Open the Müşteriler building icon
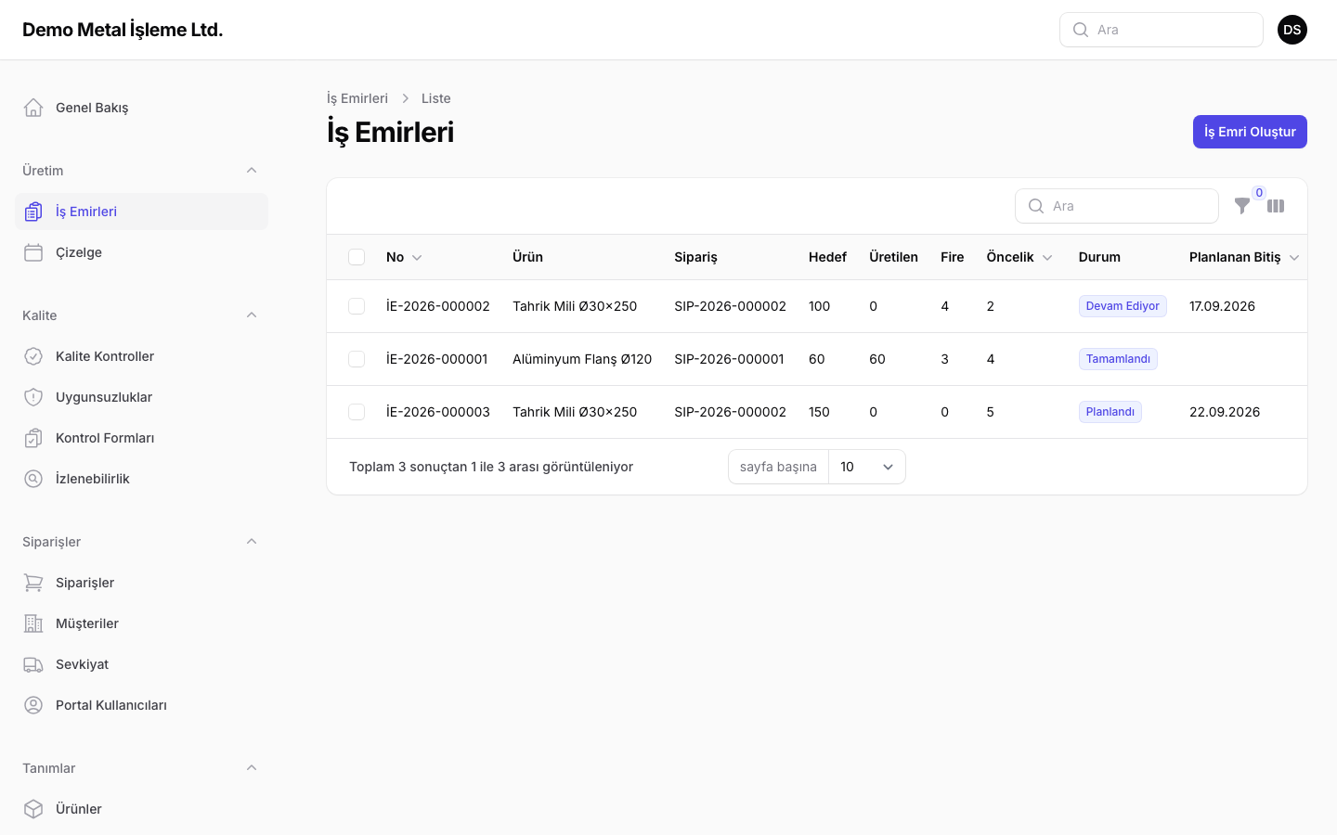Viewport: 1337px width, 835px height. click(33, 623)
